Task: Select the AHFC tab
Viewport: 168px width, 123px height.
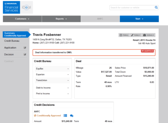Action: [x=100, y=19]
